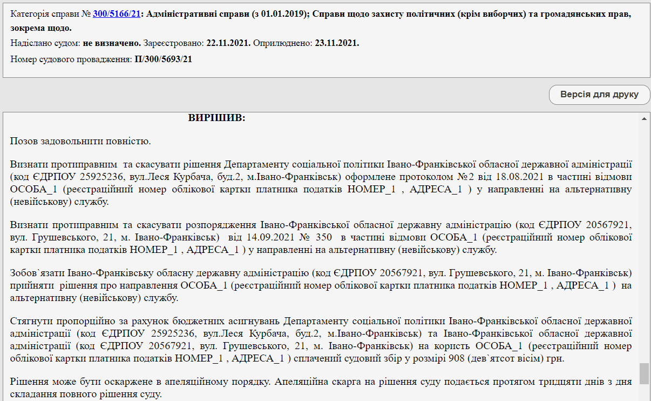Click 'не визначено' after 'Надіслано судом'

[x=112, y=43]
